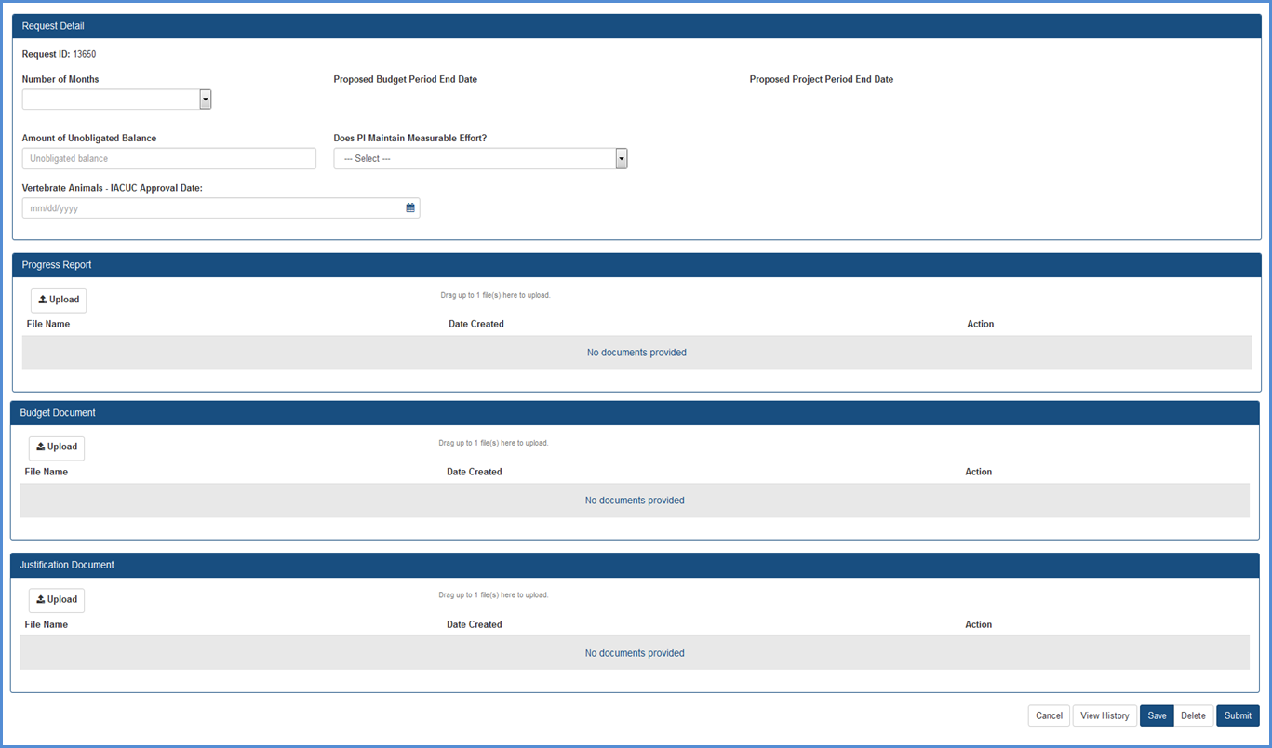Open View History
Screen dimensions: 1272x748
click(x=1105, y=715)
